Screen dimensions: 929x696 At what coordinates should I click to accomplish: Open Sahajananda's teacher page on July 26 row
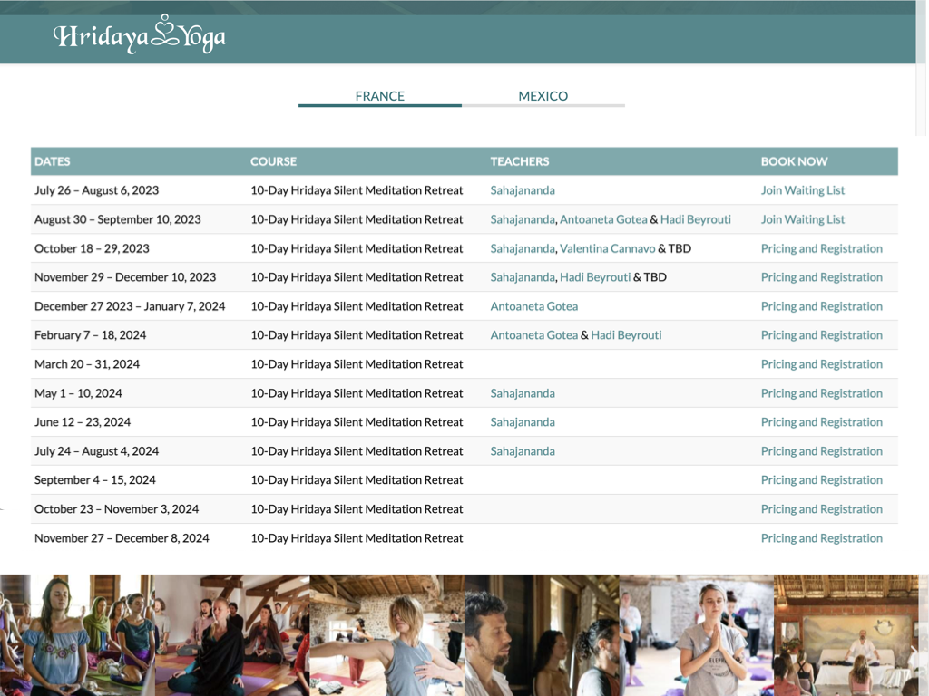(523, 190)
